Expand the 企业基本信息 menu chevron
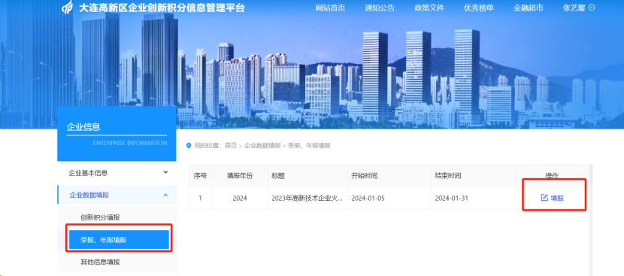624x276 pixels. click(x=166, y=172)
